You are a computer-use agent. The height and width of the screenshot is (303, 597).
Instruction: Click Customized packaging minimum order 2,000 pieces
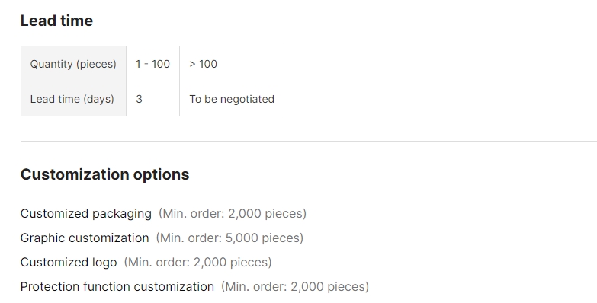[233, 214]
